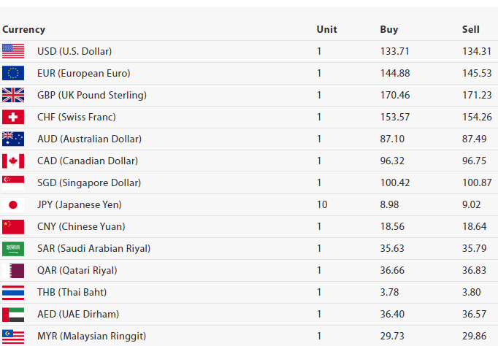Click the Buy column header
The height and width of the screenshot is (346, 498).
[x=389, y=30]
